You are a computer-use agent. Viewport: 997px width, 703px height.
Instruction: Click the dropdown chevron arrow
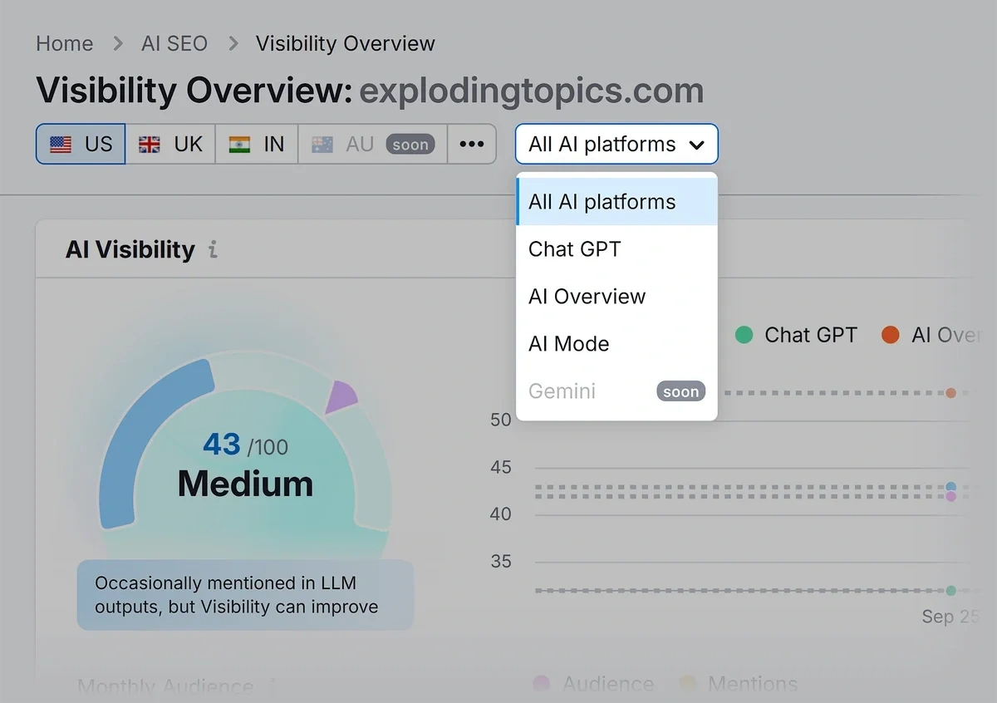click(697, 145)
